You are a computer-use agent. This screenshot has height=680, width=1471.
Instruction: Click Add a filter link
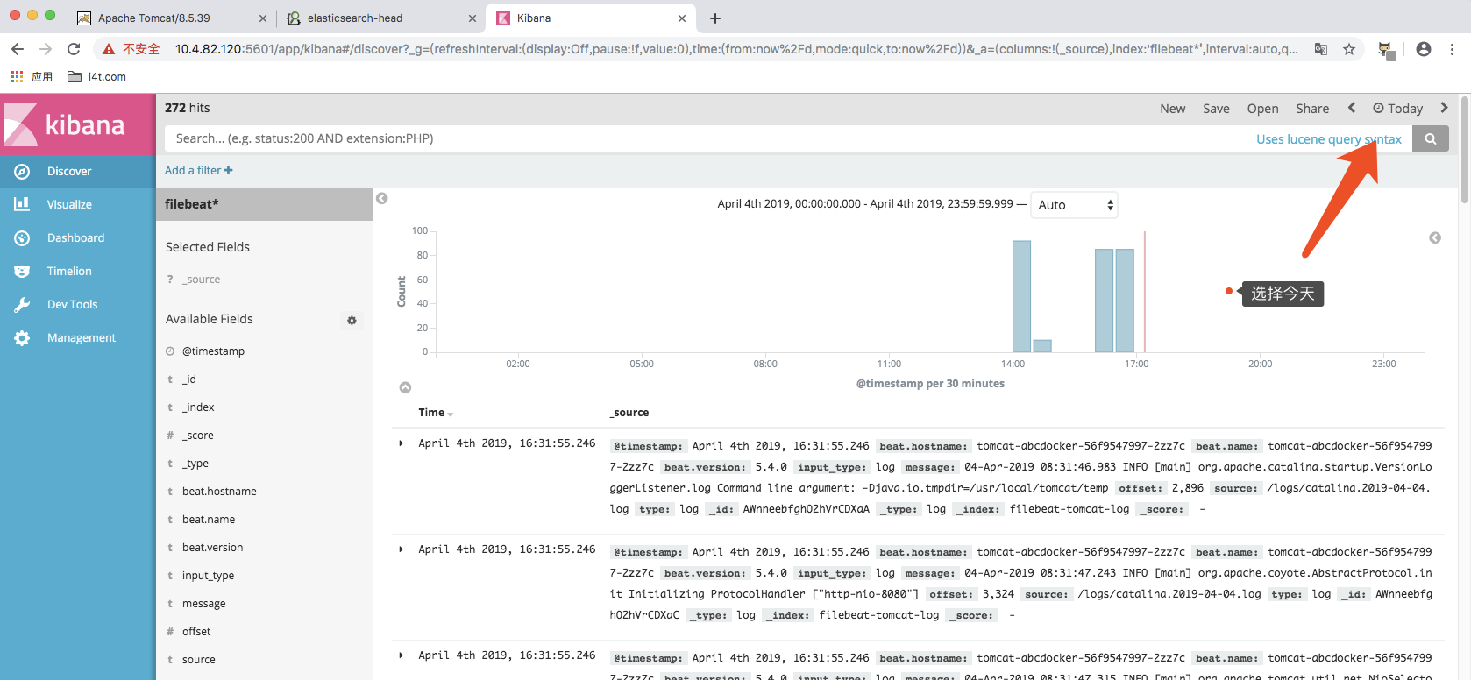199,171
